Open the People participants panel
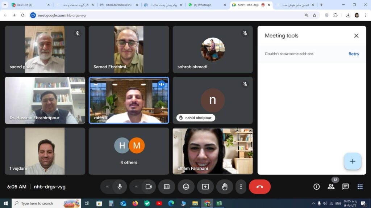This screenshot has width=371, height=208. 331,187
